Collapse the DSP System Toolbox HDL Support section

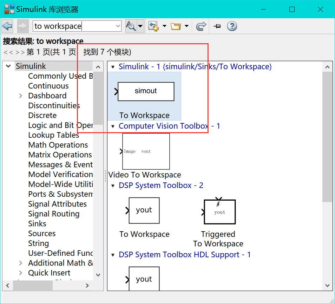pyautogui.click(x=113, y=255)
